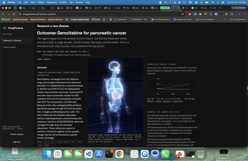Open the Window menu
The height and width of the screenshot is (161, 248).
pos(79,2)
